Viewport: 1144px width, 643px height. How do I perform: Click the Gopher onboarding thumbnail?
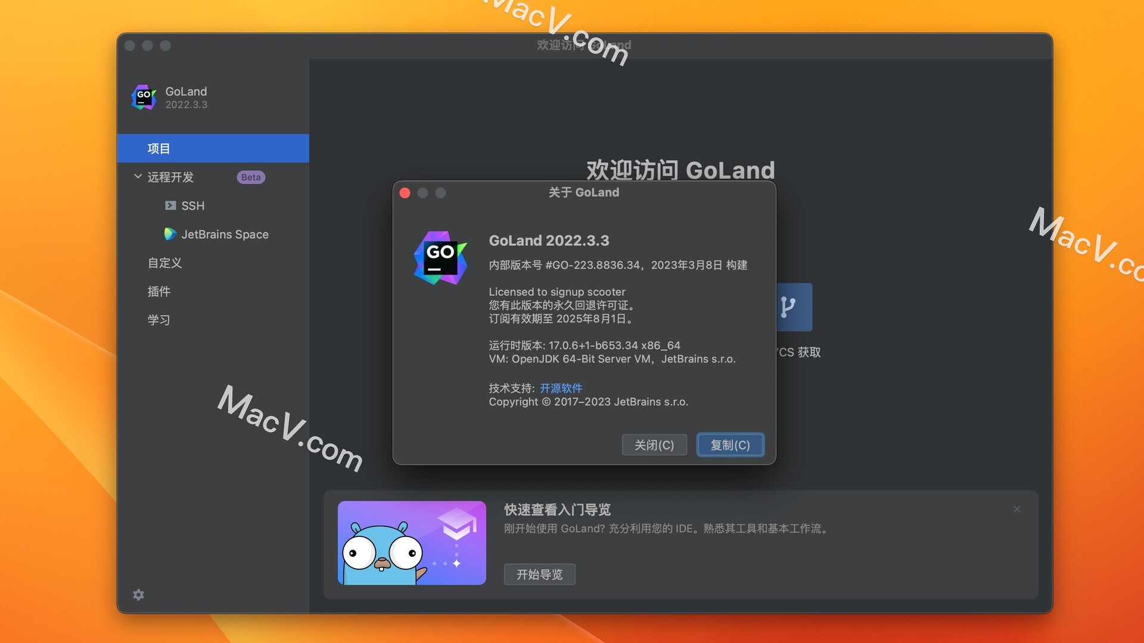coord(412,543)
